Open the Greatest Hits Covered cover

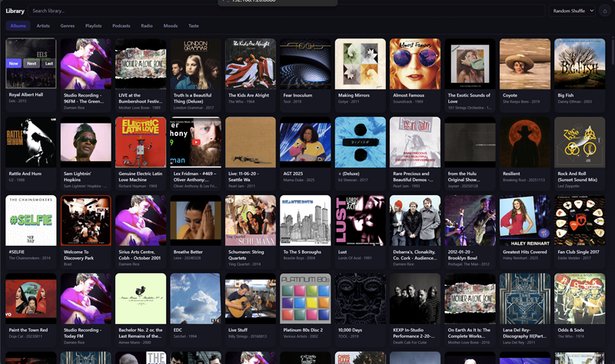(x=525, y=220)
